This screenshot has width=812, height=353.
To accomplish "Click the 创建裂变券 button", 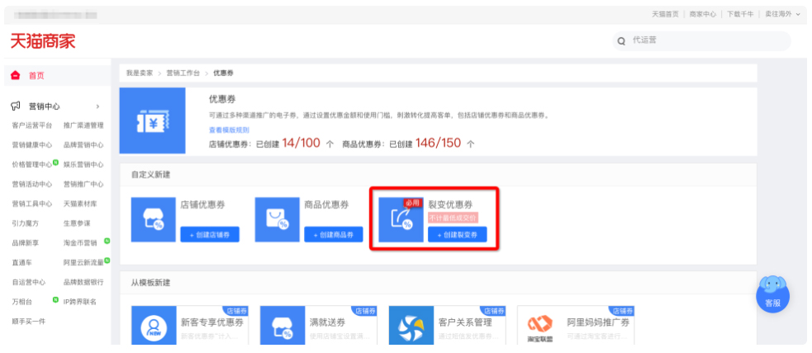I will [x=458, y=234].
